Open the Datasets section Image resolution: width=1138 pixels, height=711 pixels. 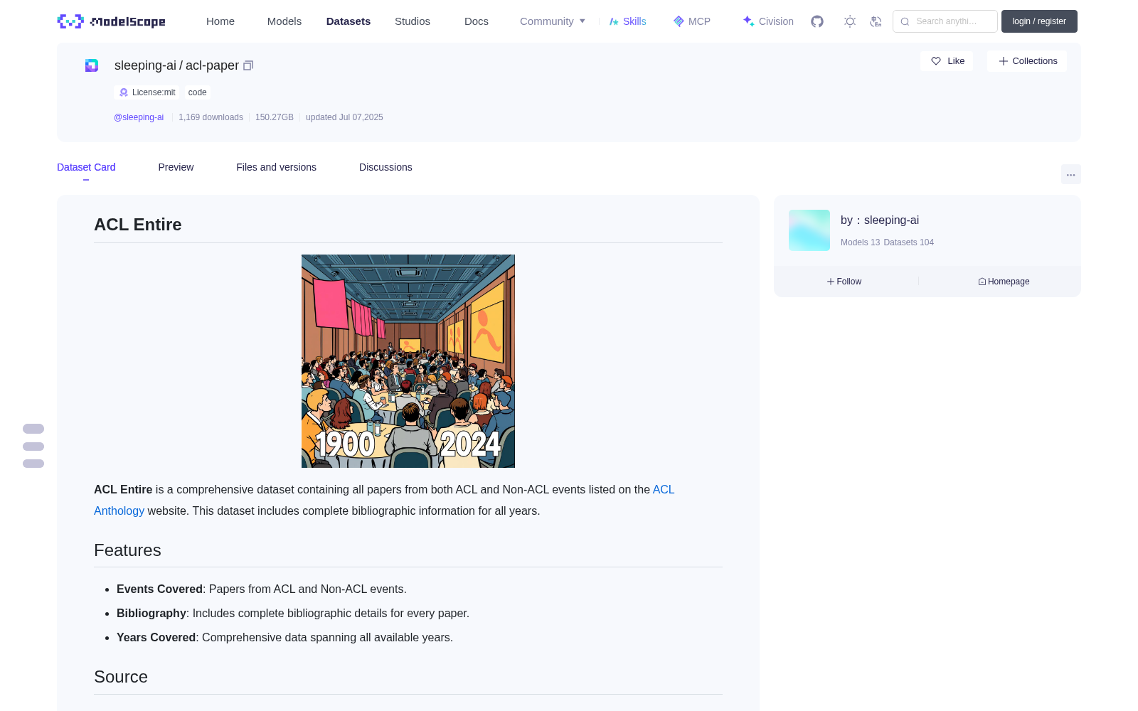[x=349, y=21]
